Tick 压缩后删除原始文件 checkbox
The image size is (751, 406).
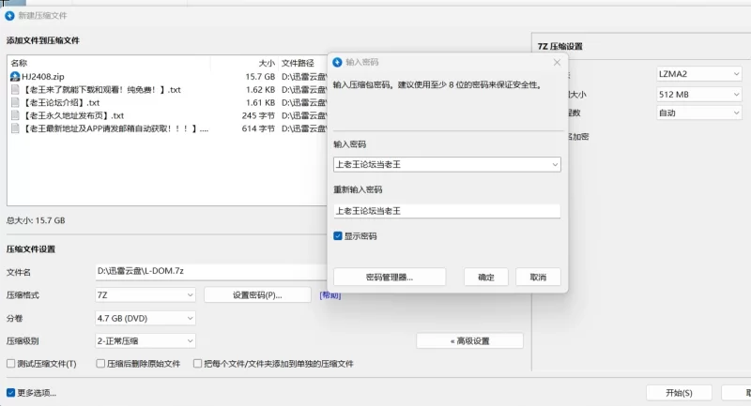pos(99,364)
